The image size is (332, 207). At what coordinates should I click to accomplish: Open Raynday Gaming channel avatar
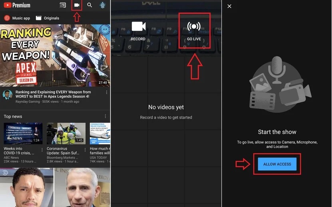point(8,94)
